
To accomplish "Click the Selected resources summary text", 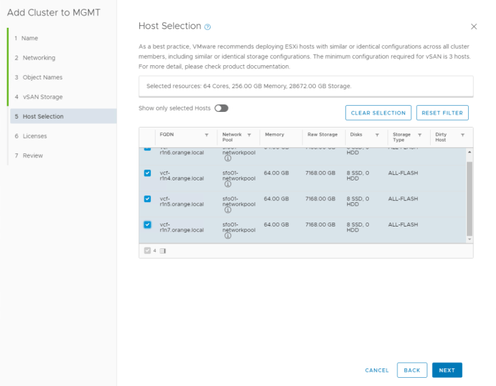I will coord(249,86).
